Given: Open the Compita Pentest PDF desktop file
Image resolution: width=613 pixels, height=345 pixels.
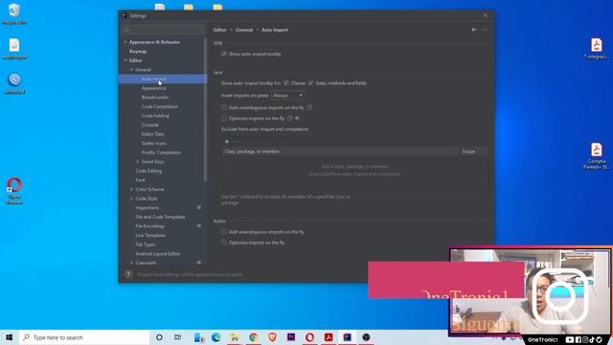Looking at the screenshot, I should (596, 155).
